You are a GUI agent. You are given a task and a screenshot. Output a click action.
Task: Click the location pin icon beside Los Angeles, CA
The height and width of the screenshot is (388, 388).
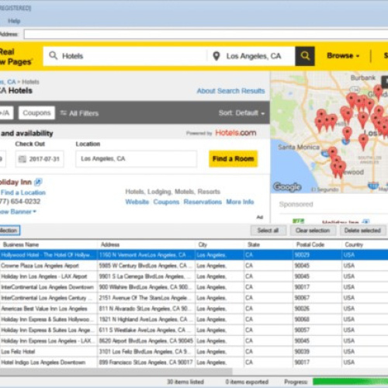pos(217,56)
